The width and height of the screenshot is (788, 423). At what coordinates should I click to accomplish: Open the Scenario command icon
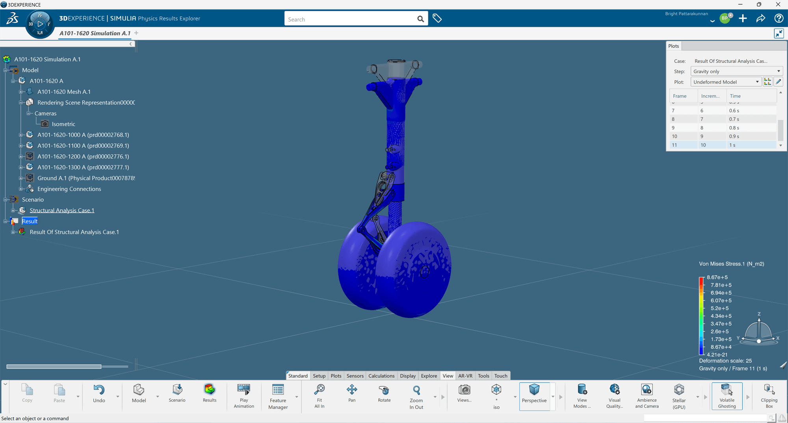[177, 390]
